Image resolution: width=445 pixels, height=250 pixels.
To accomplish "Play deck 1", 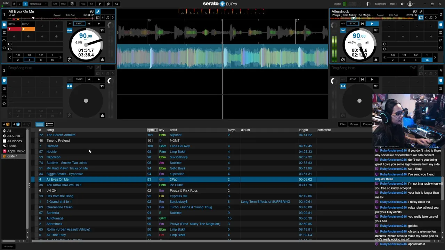I will pos(98,24).
